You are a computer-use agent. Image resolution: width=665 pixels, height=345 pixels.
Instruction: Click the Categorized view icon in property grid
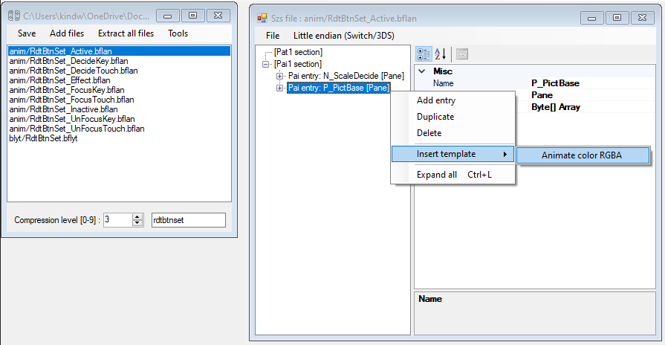pyautogui.click(x=424, y=54)
